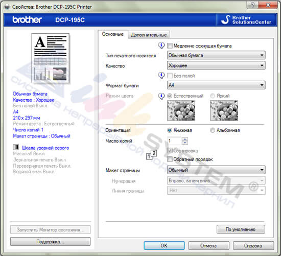The width and height of the screenshot is (281, 256).
Task: Click Шкала уровней серого summary link
Action: click(x=45, y=148)
